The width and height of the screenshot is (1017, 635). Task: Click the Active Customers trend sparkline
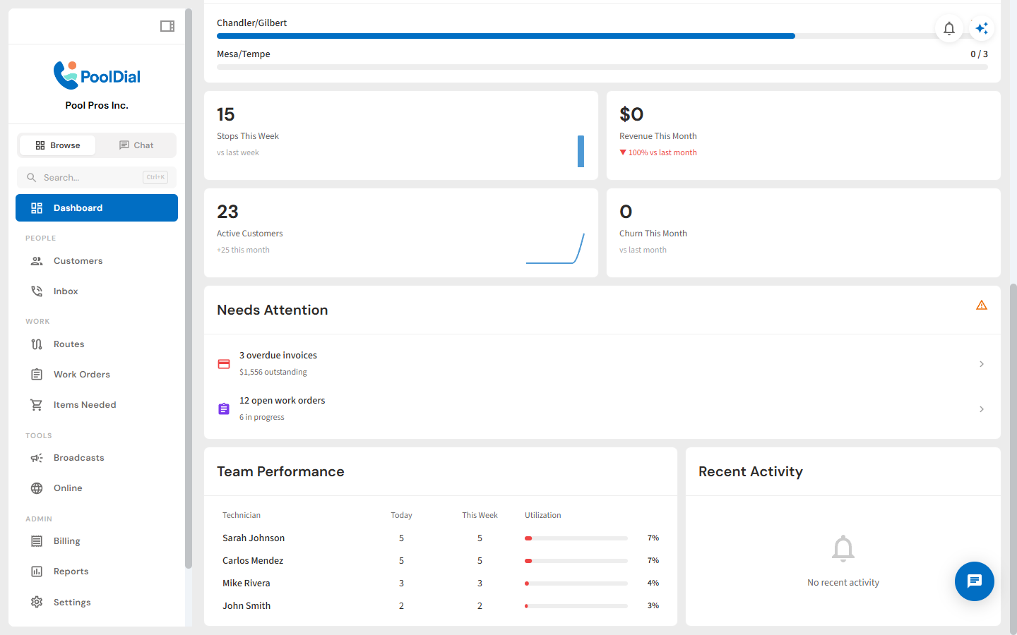tap(555, 248)
